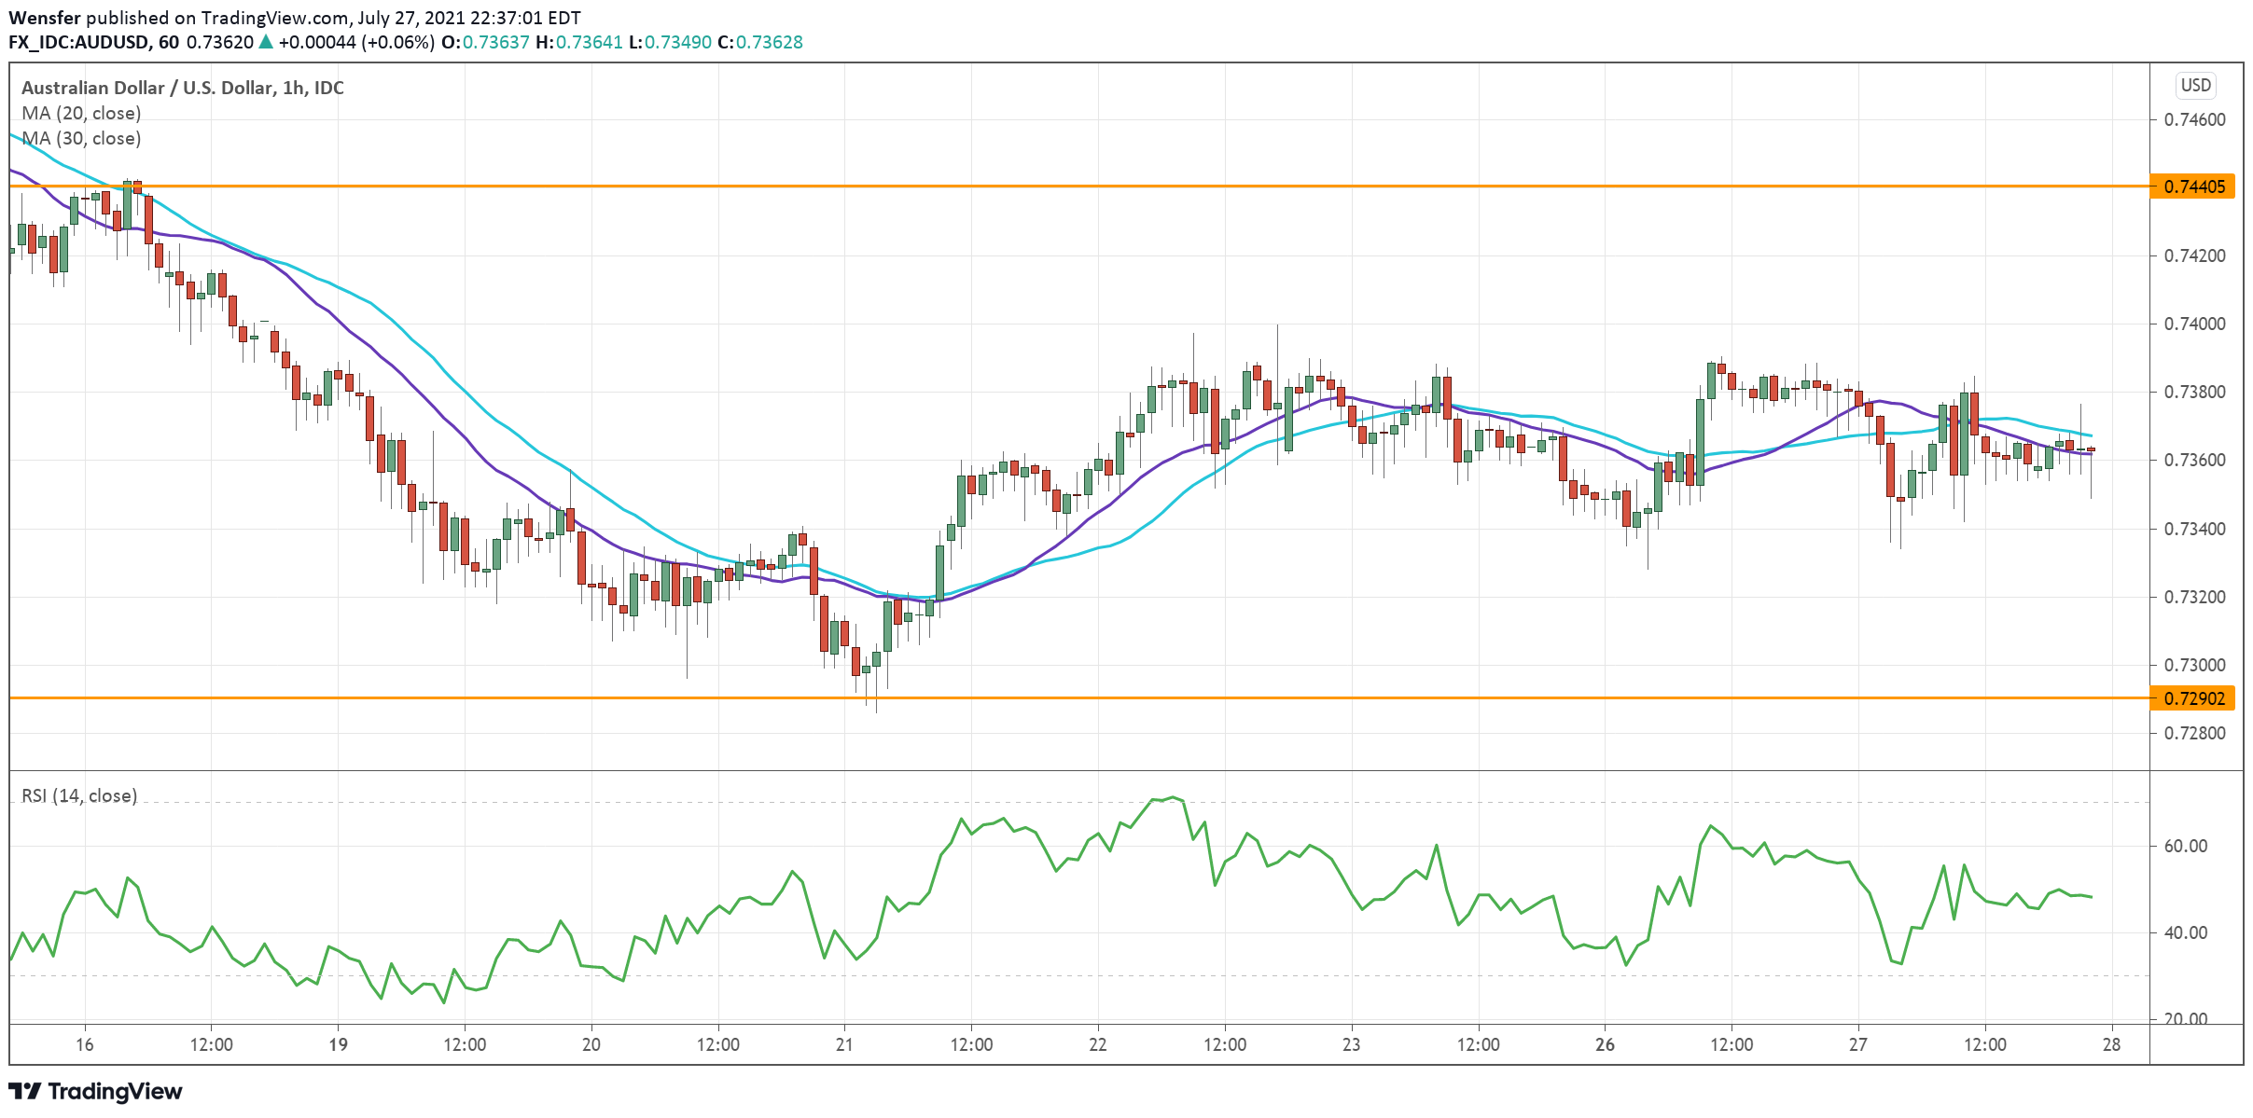Click the green up-triangle price change icon
Screen dimensions: 2253x1118
coord(266,42)
